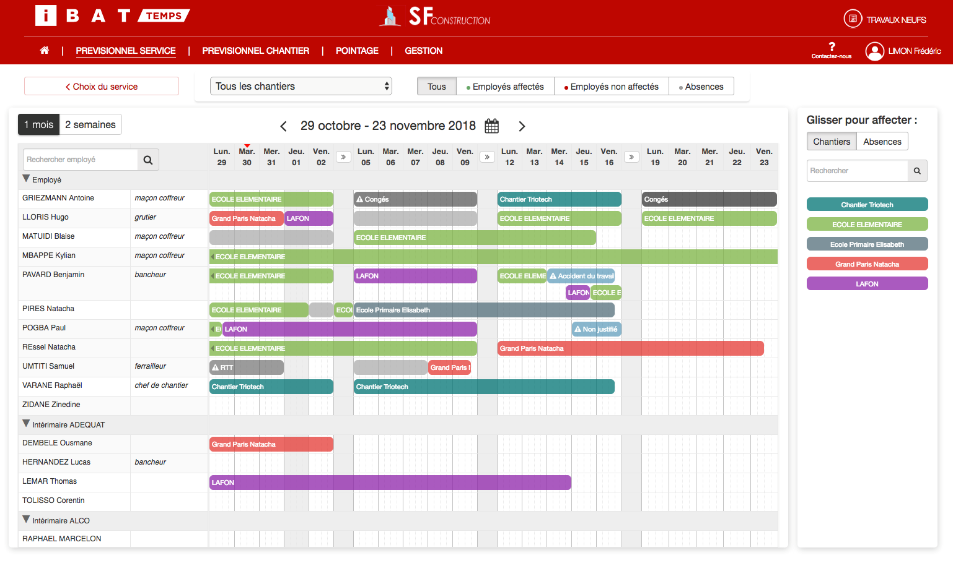The image size is (953, 571).
Task: Click the home icon in navigation bar
Action: tap(44, 51)
